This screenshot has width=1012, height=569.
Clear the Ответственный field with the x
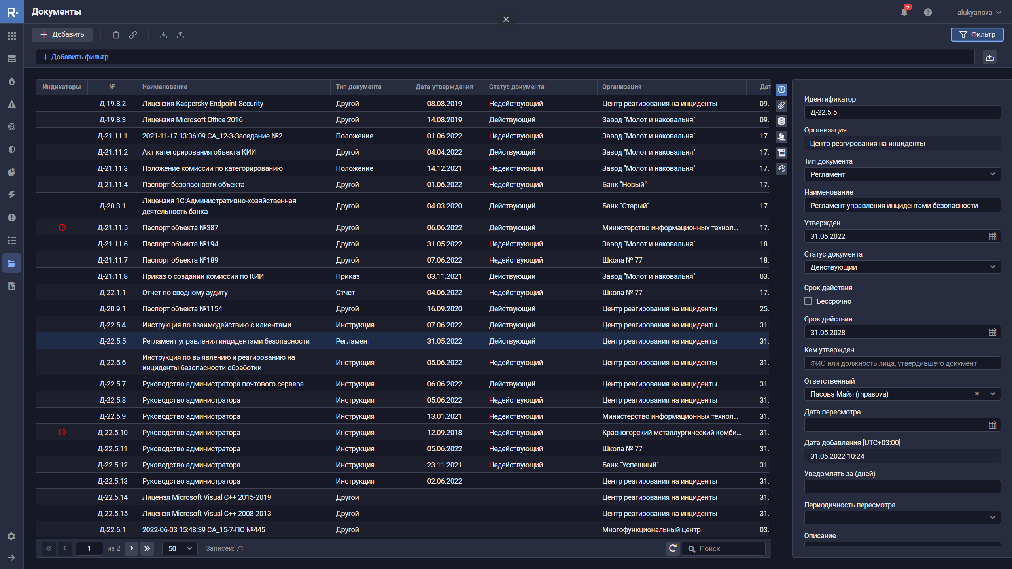coord(977,394)
